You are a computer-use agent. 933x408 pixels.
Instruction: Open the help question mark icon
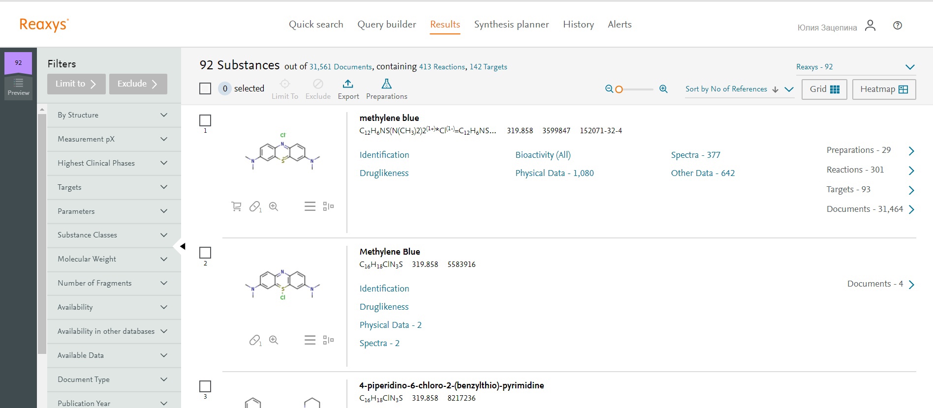pyautogui.click(x=898, y=26)
